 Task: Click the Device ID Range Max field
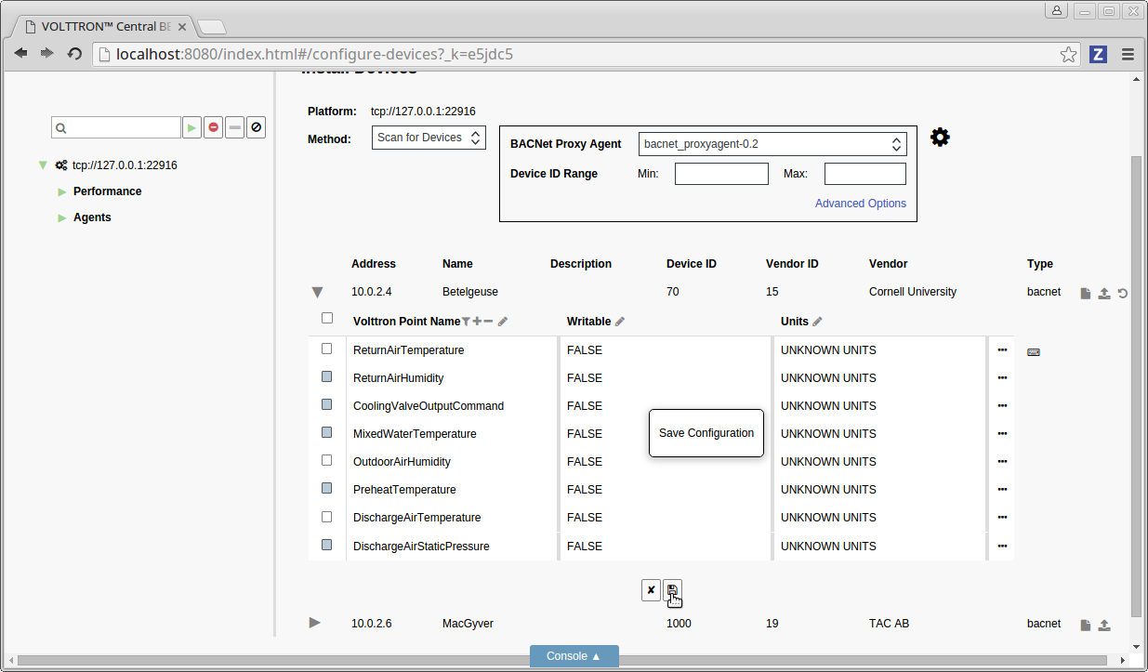click(865, 174)
